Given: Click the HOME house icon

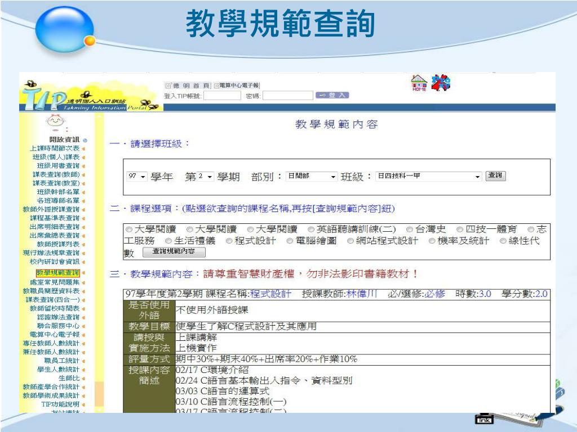Looking at the screenshot, I should click(x=419, y=83).
